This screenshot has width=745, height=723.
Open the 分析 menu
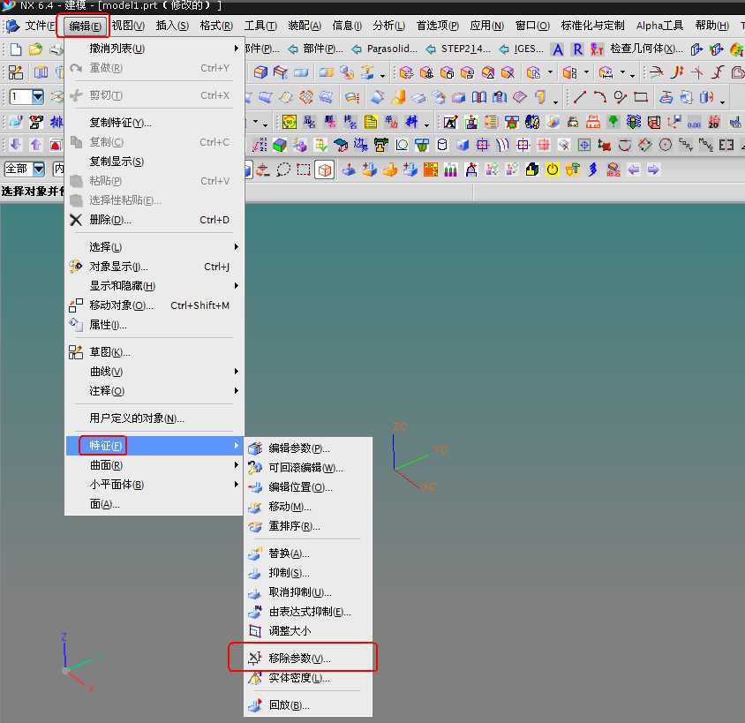tap(389, 26)
